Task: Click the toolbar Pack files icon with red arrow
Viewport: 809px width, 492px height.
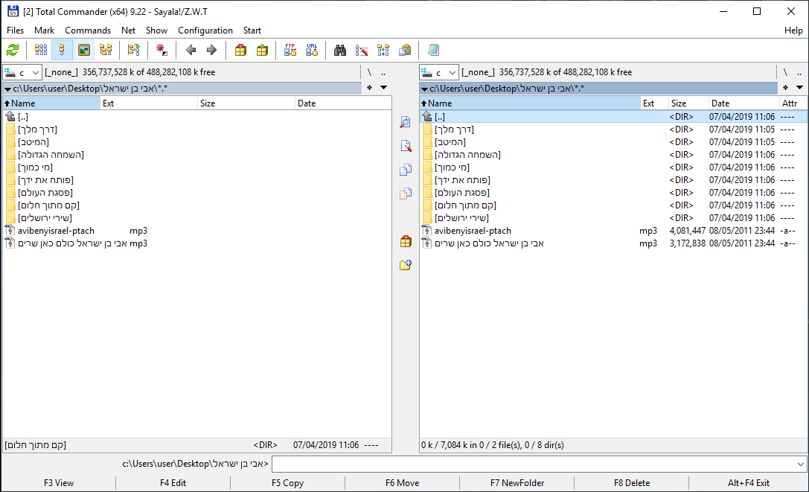Action: point(240,50)
